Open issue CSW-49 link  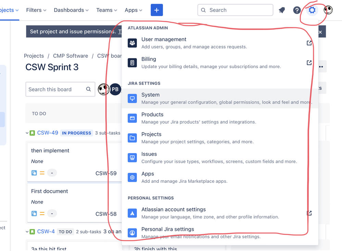click(48, 133)
